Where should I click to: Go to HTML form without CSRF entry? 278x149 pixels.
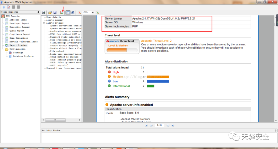66,34
